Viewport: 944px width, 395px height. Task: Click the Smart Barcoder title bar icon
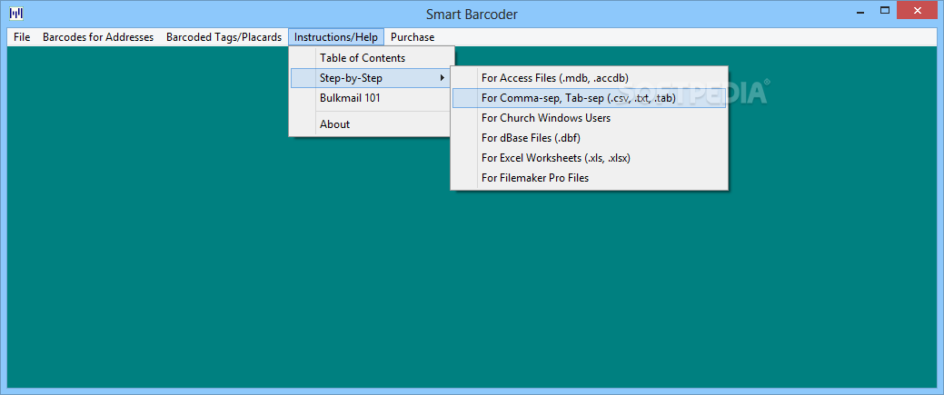[x=16, y=14]
